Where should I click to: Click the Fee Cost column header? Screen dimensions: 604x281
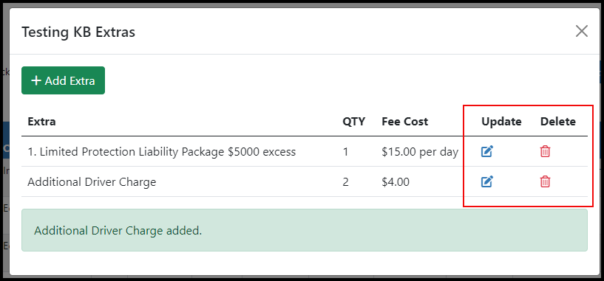coord(404,122)
